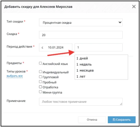Toggle the Пробный lesson type checkbox
The height and width of the screenshot is (127, 140).
pos(40,82)
